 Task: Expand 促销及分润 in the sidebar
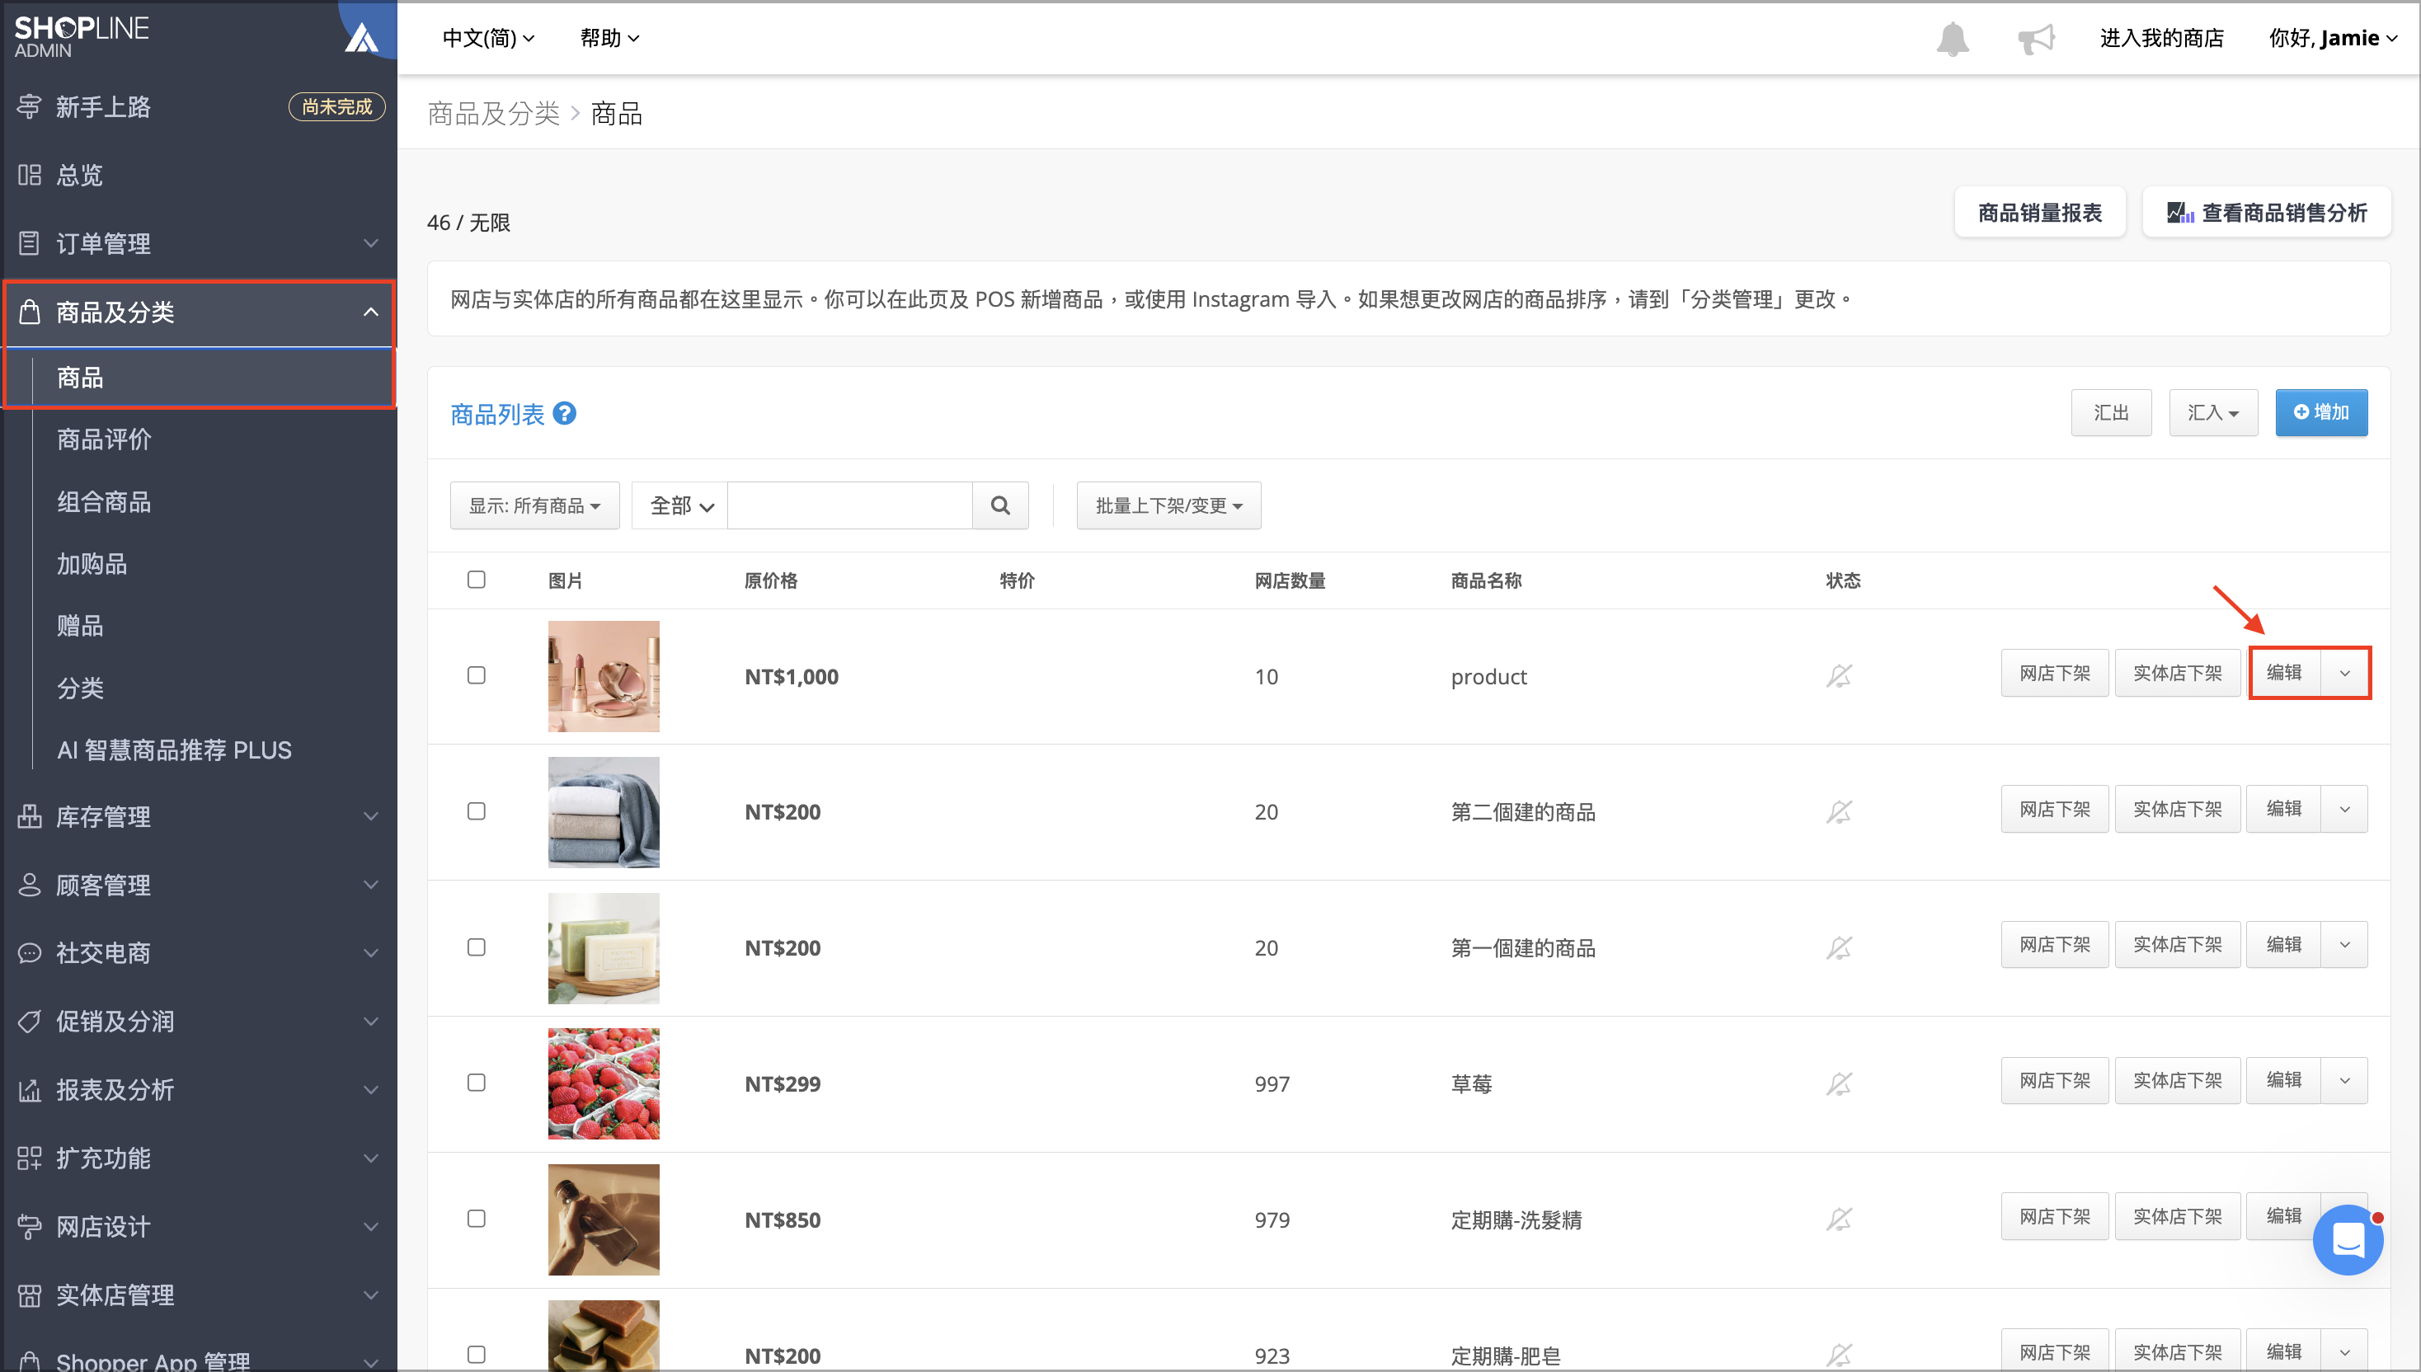pyautogui.click(x=199, y=1022)
